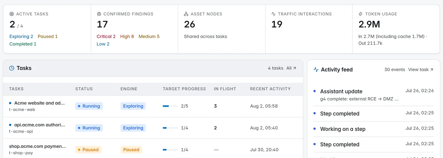The width and height of the screenshot is (443, 158).
Task: Click the Confirmed Findings bug icon
Action: pyautogui.click(x=99, y=14)
